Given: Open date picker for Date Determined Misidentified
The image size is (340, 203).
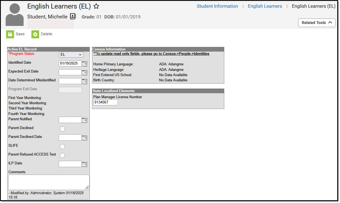Looking at the screenshot, I should [x=85, y=81].
